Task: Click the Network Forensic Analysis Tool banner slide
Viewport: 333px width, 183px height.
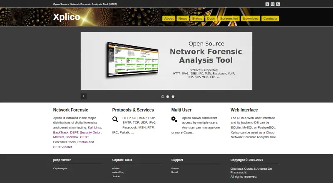Action: click(x=166, y=61)
